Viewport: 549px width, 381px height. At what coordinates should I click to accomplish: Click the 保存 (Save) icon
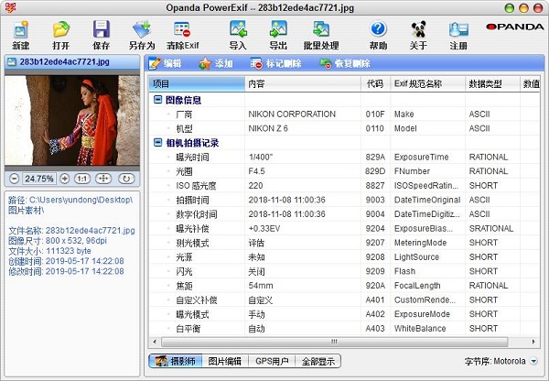pos(102,34)
